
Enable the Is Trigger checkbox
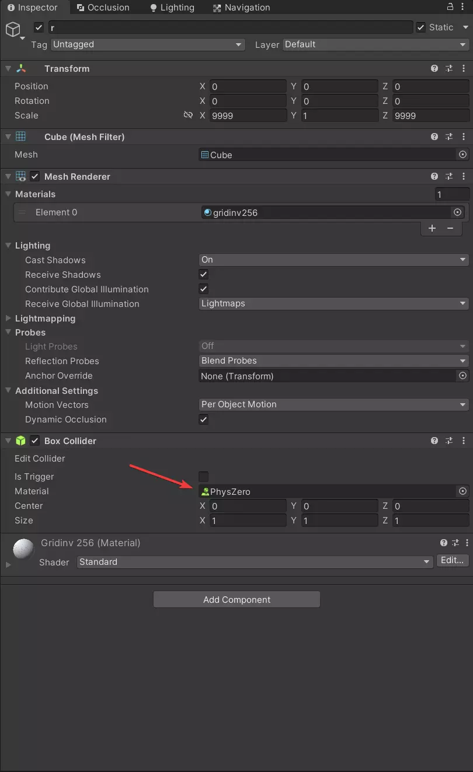pos(204,476)
